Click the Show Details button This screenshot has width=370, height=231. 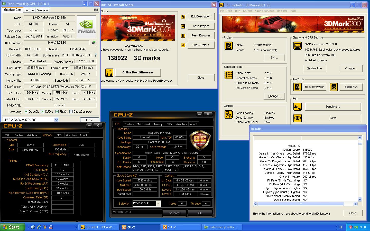(201, 45)
